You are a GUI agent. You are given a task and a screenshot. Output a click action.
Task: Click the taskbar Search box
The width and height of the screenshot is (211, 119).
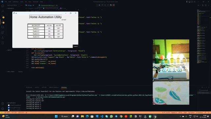[65, 116]
